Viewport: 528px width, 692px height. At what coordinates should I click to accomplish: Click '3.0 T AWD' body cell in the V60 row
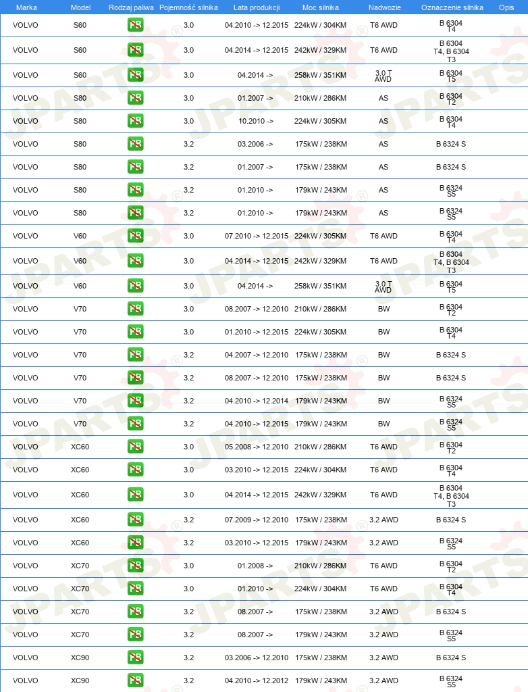point(384,287)
